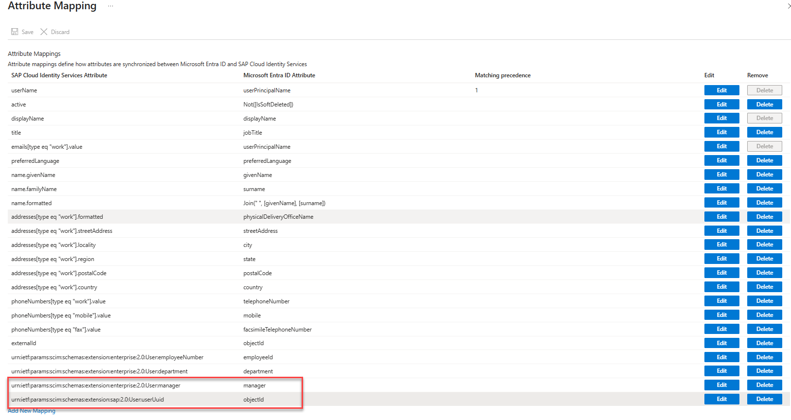791x420 pixels.
Task: Delete the name.formatted mapping
Action: [x=764, y=203]
